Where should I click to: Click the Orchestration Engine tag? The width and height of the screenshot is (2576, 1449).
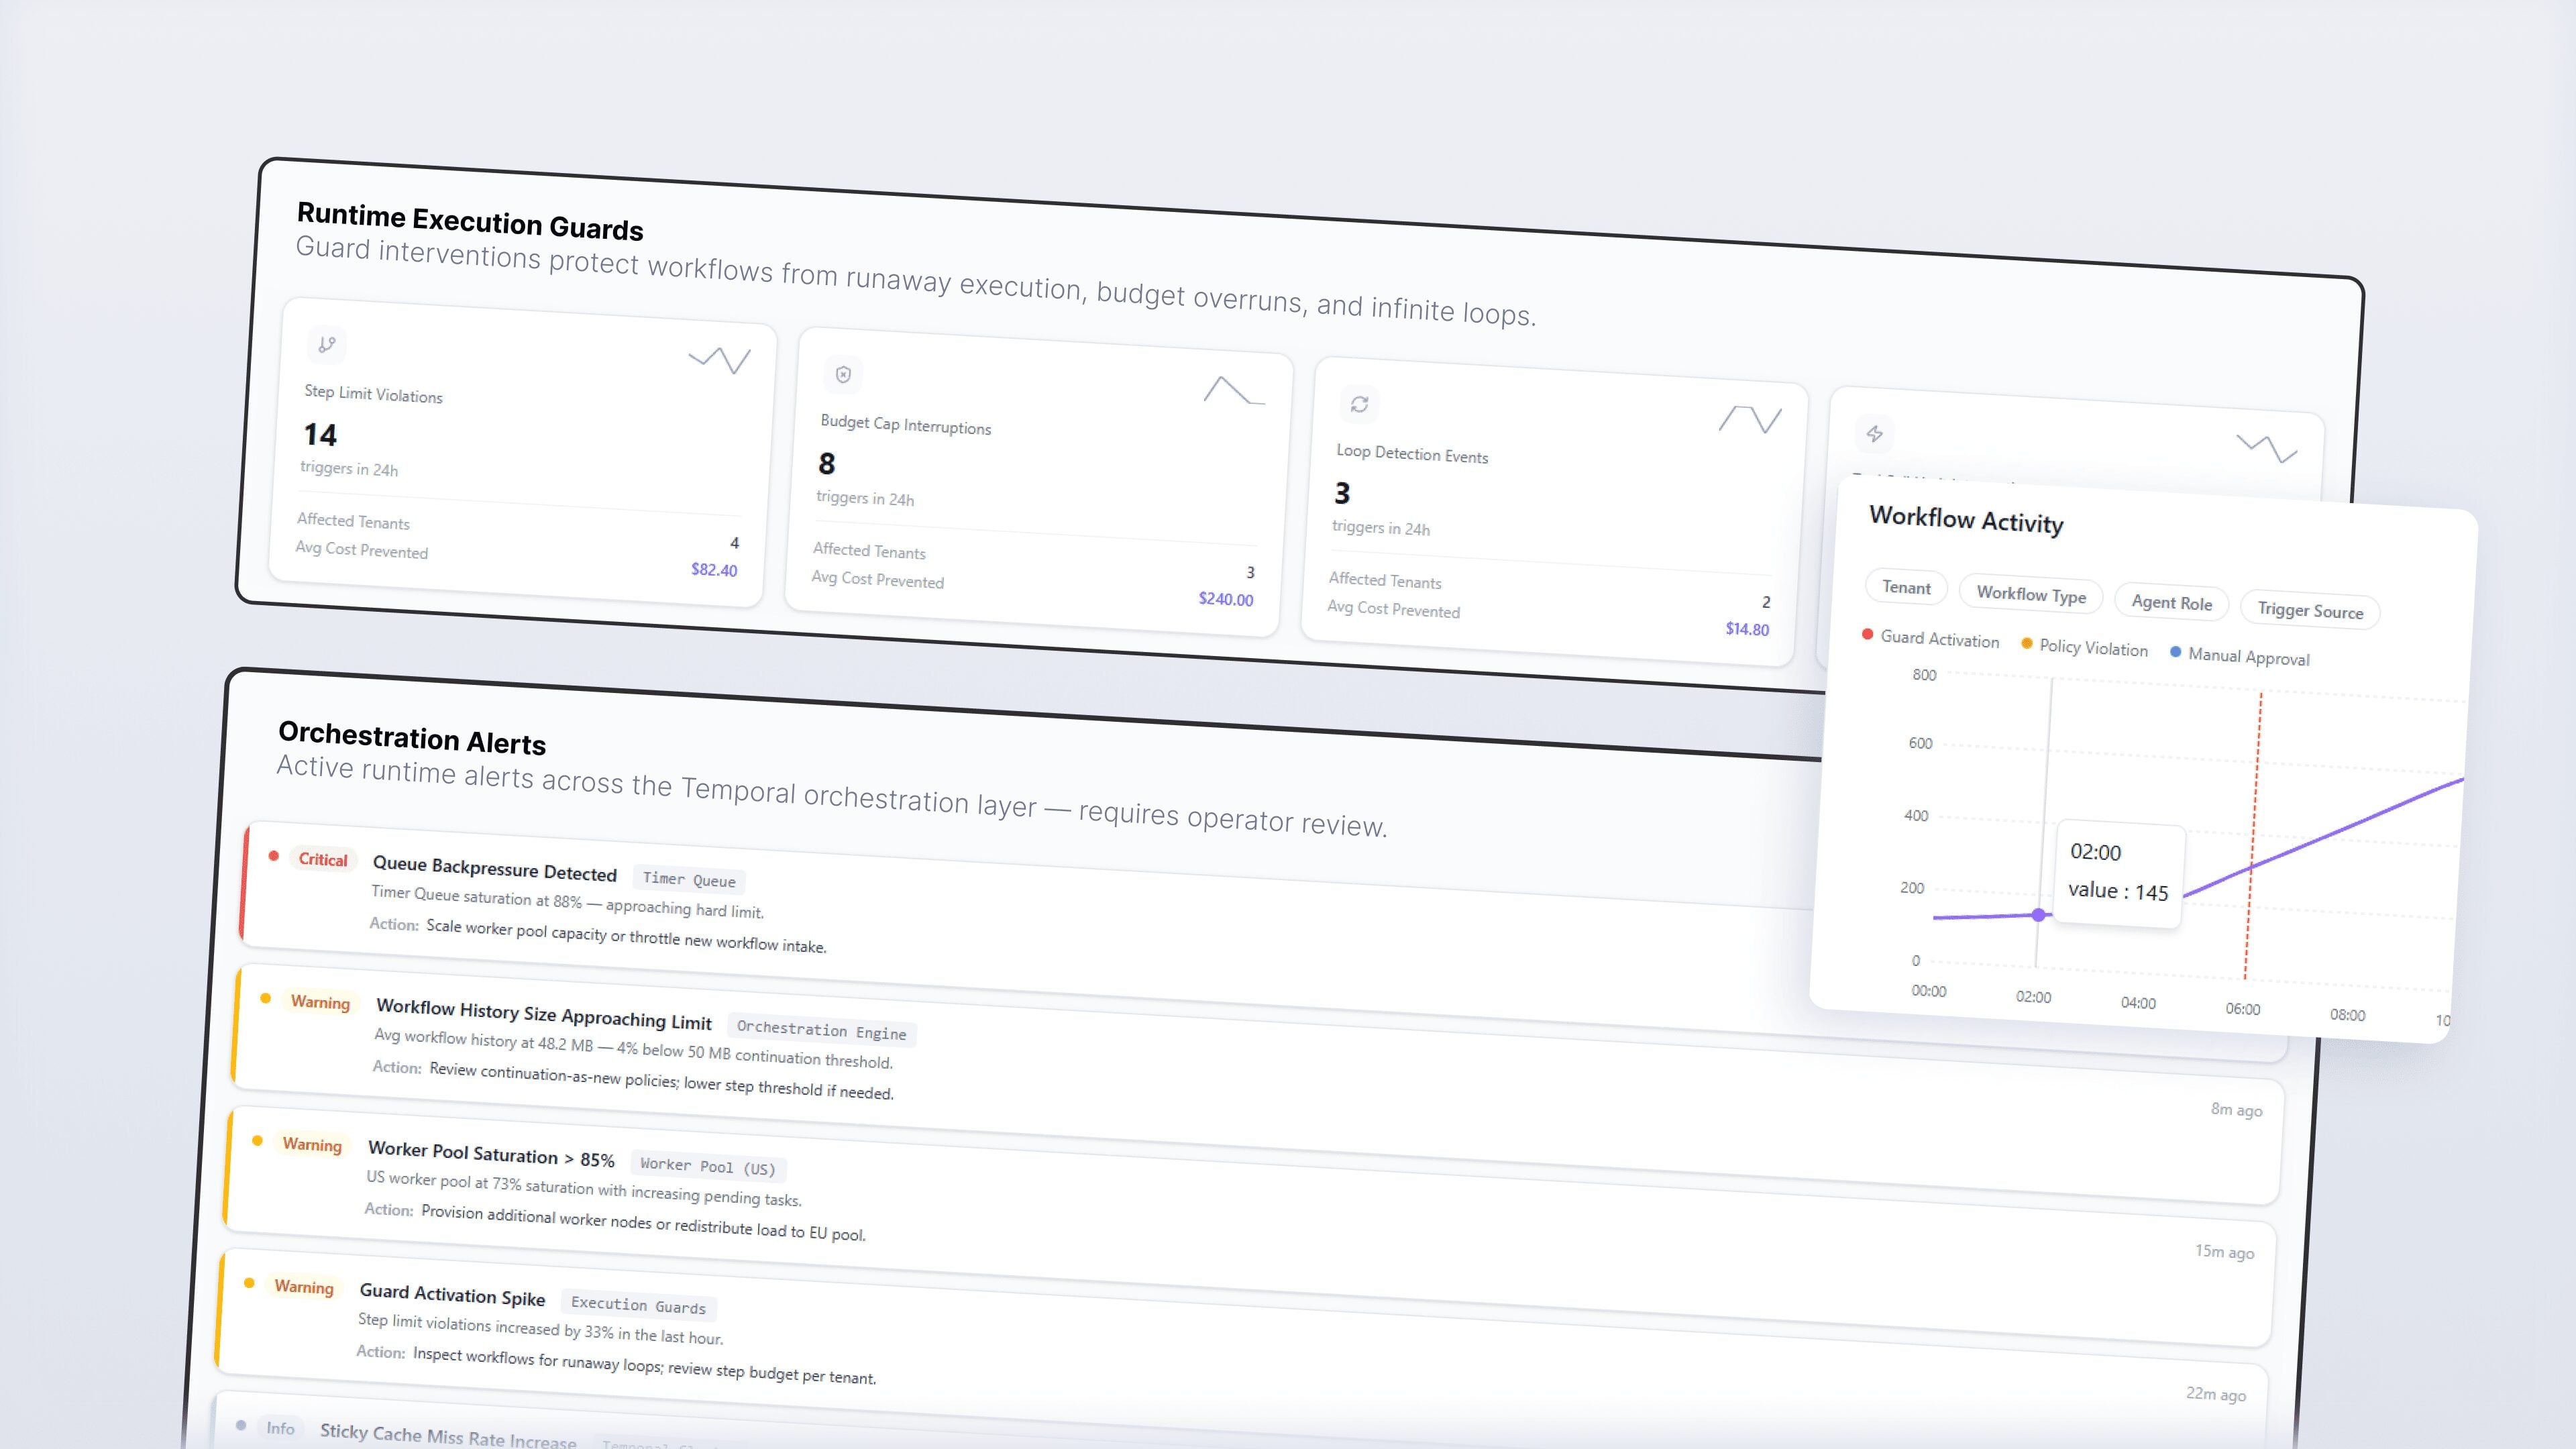(821, 1030)
